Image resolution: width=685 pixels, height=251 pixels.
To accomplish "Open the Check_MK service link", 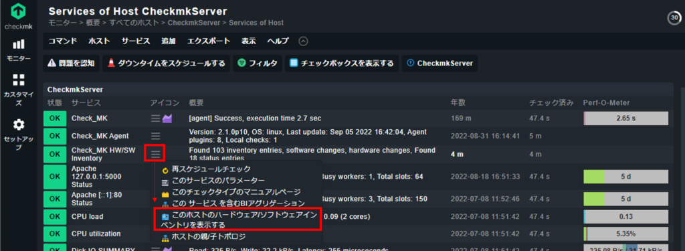I will click(90, 118).
